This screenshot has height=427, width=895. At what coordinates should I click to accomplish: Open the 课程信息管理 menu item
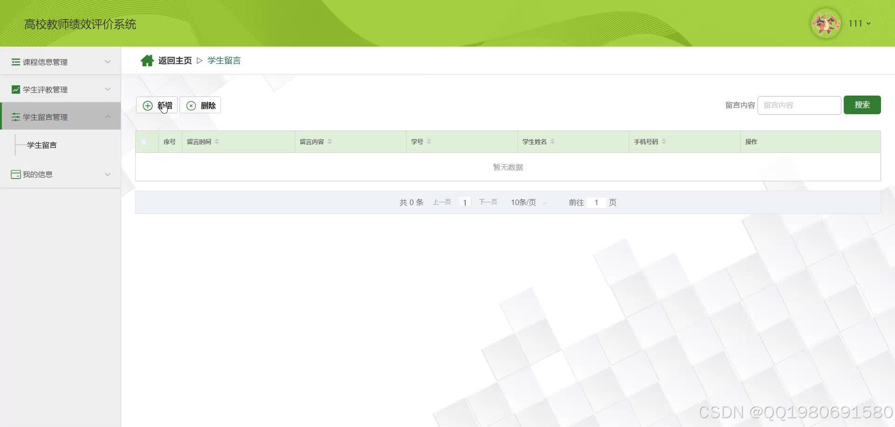point(61,62)
